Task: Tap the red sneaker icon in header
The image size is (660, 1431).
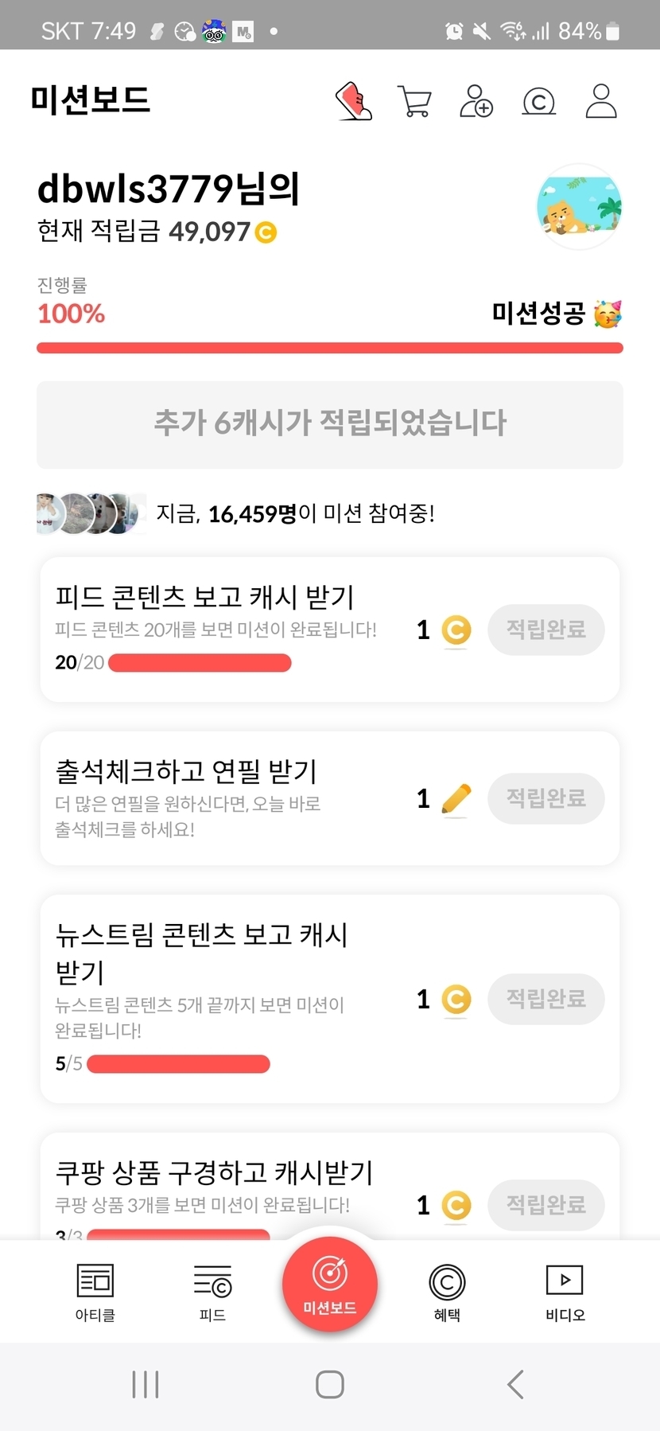Action: coord(354,101)
